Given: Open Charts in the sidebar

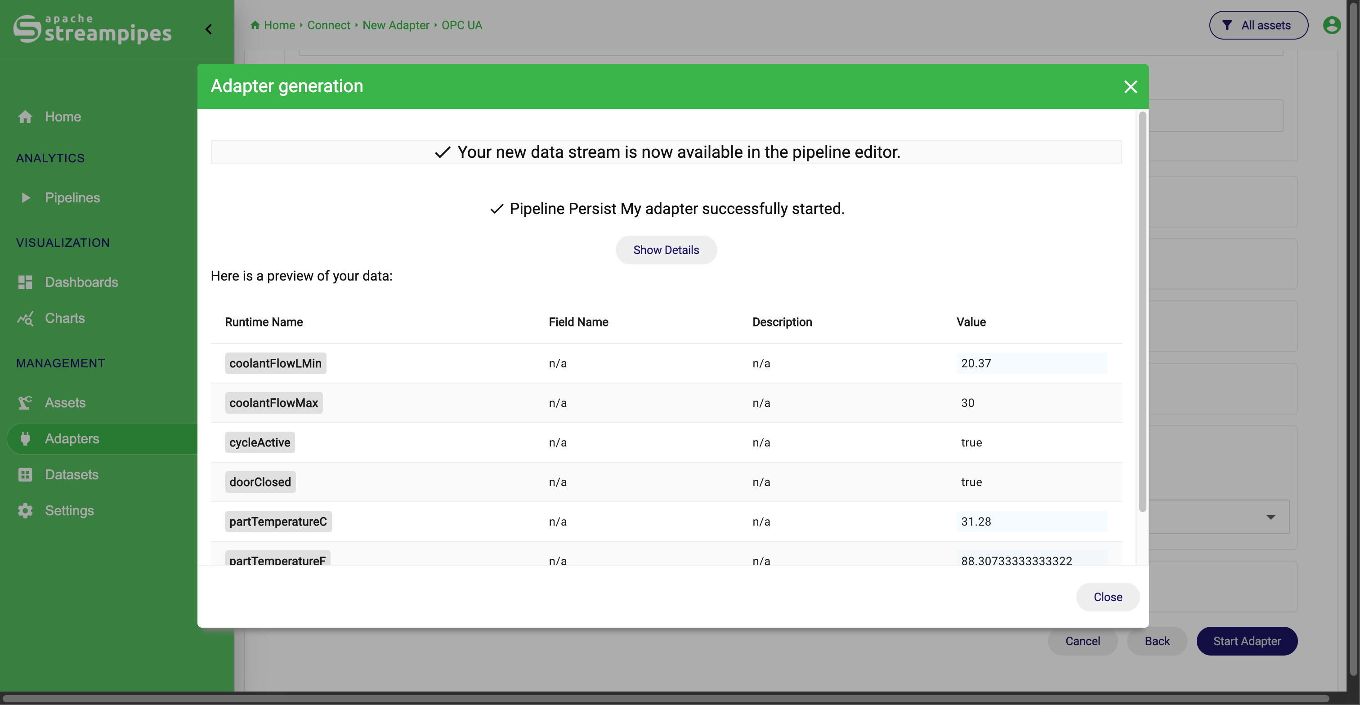Looking at the screenshot, I should click(x=64, y=318).
